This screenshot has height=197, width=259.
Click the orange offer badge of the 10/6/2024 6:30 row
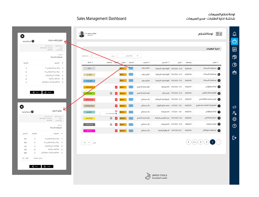[123, 68]
